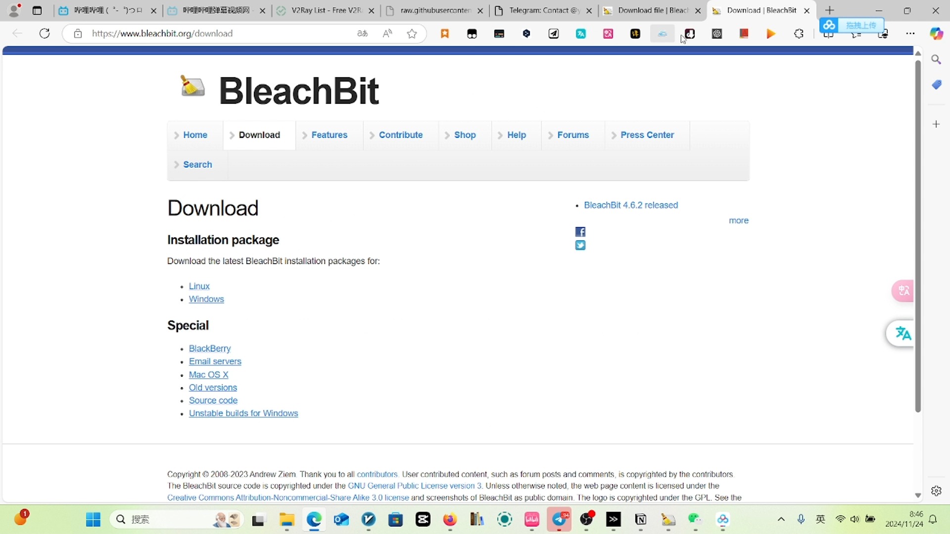Viewport: 950px width, 534px height.
Task: Open the read aloud icon in the address bar
Action: tap(387, 34)
